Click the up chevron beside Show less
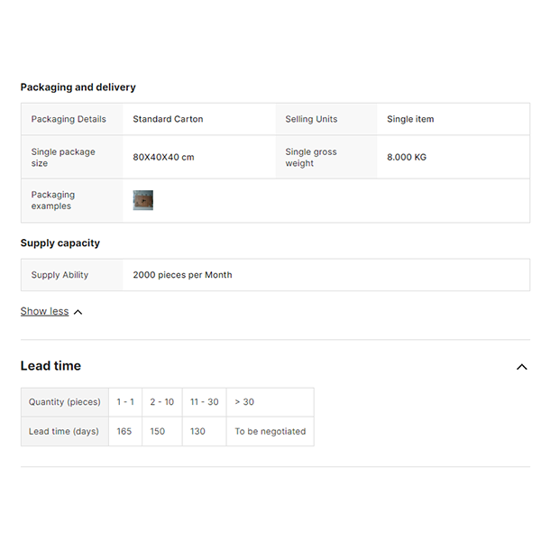 click(78, 312)
